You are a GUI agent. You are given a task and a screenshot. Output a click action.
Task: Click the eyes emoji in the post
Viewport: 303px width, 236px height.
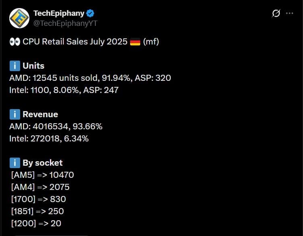coord(15,42)
